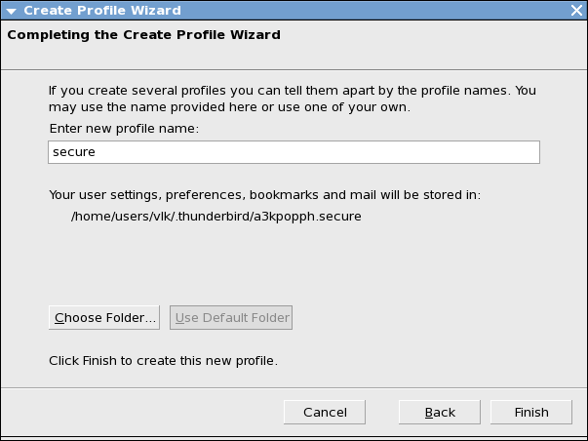588x441 pixels.
Task: Open the Choose Folder... dialog
Action: click(x=104, y=317)
